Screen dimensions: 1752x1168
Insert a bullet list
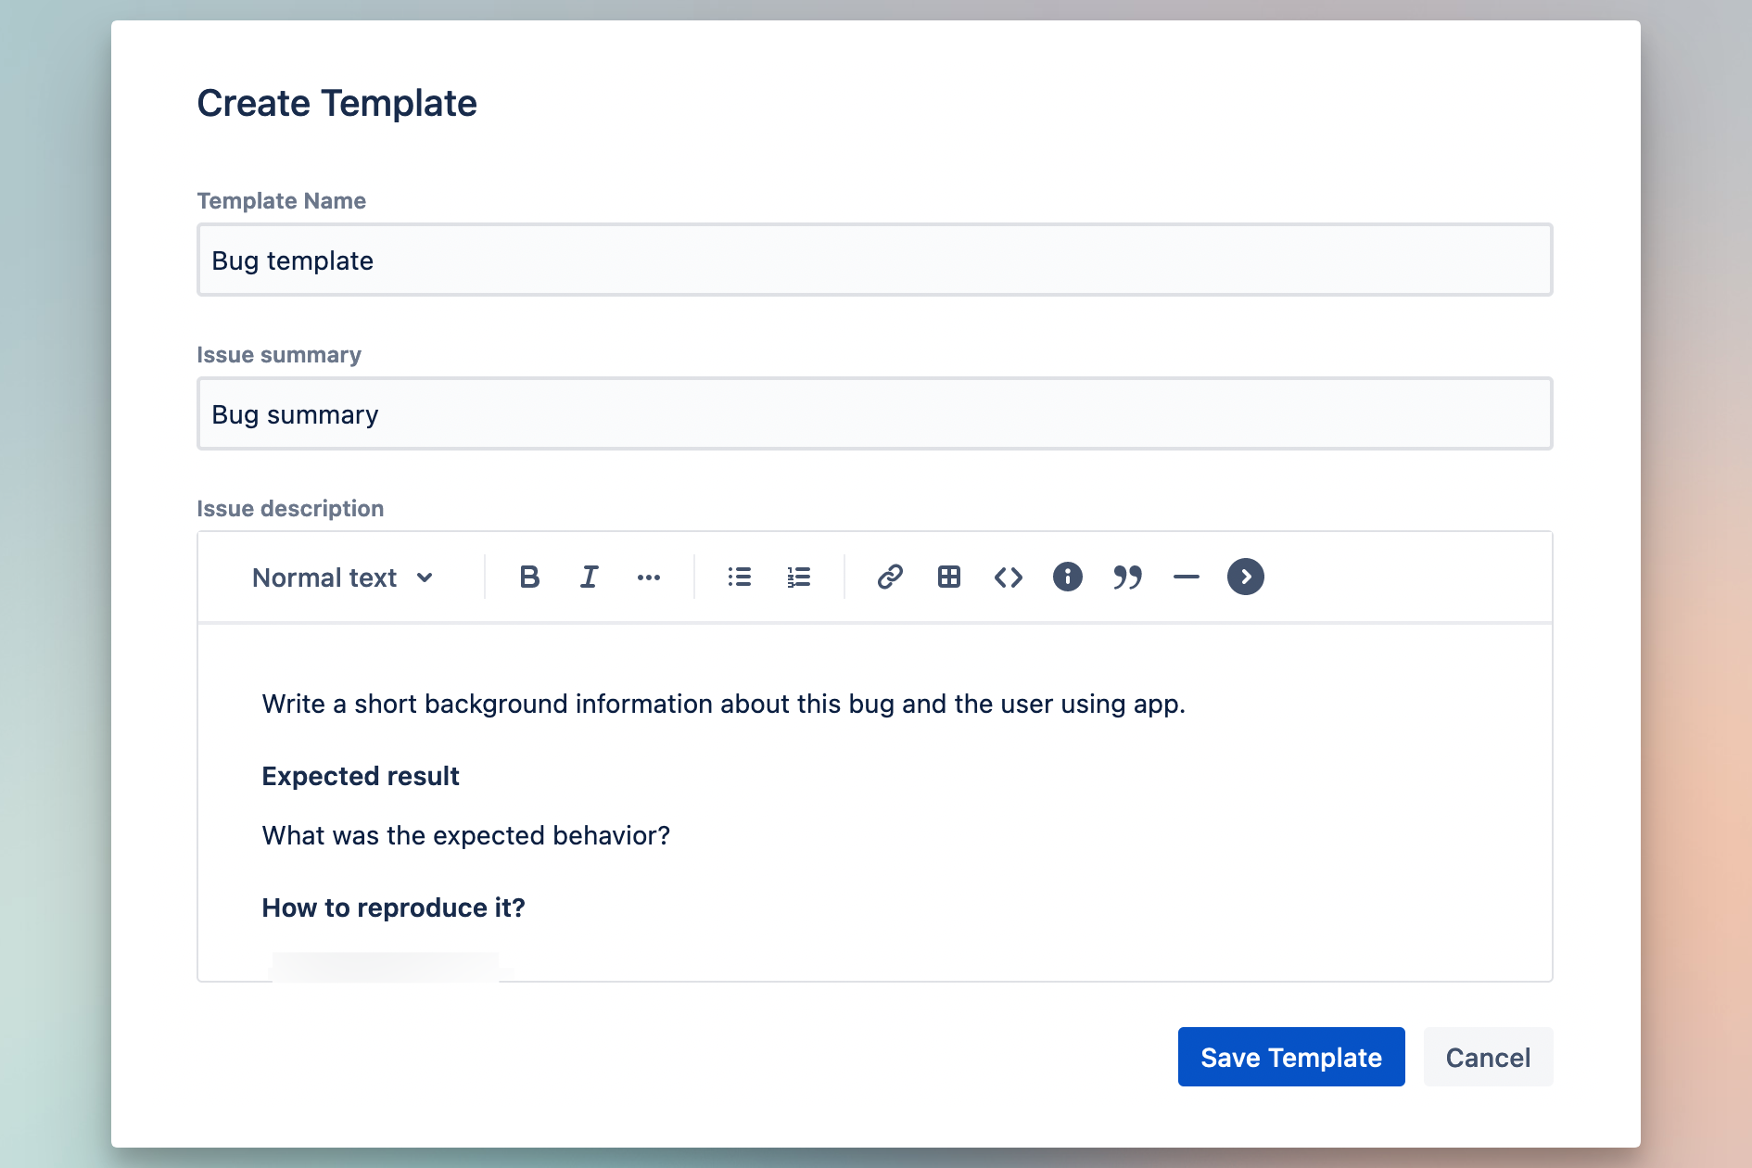pos(739,577)
